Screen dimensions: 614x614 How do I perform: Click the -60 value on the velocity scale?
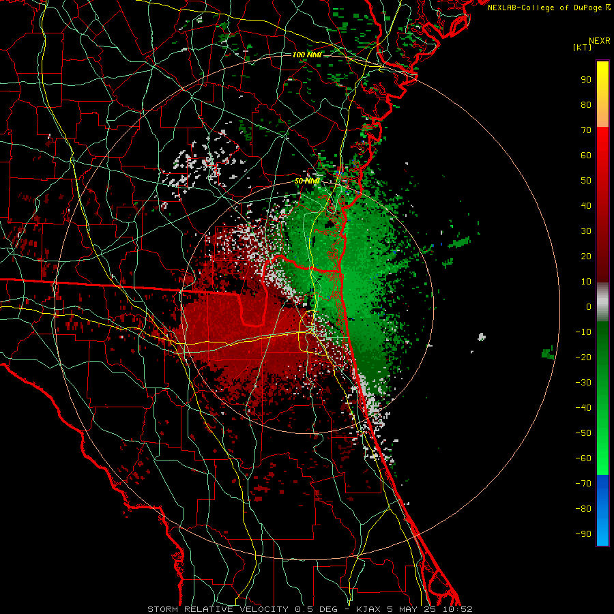(583, 458)
